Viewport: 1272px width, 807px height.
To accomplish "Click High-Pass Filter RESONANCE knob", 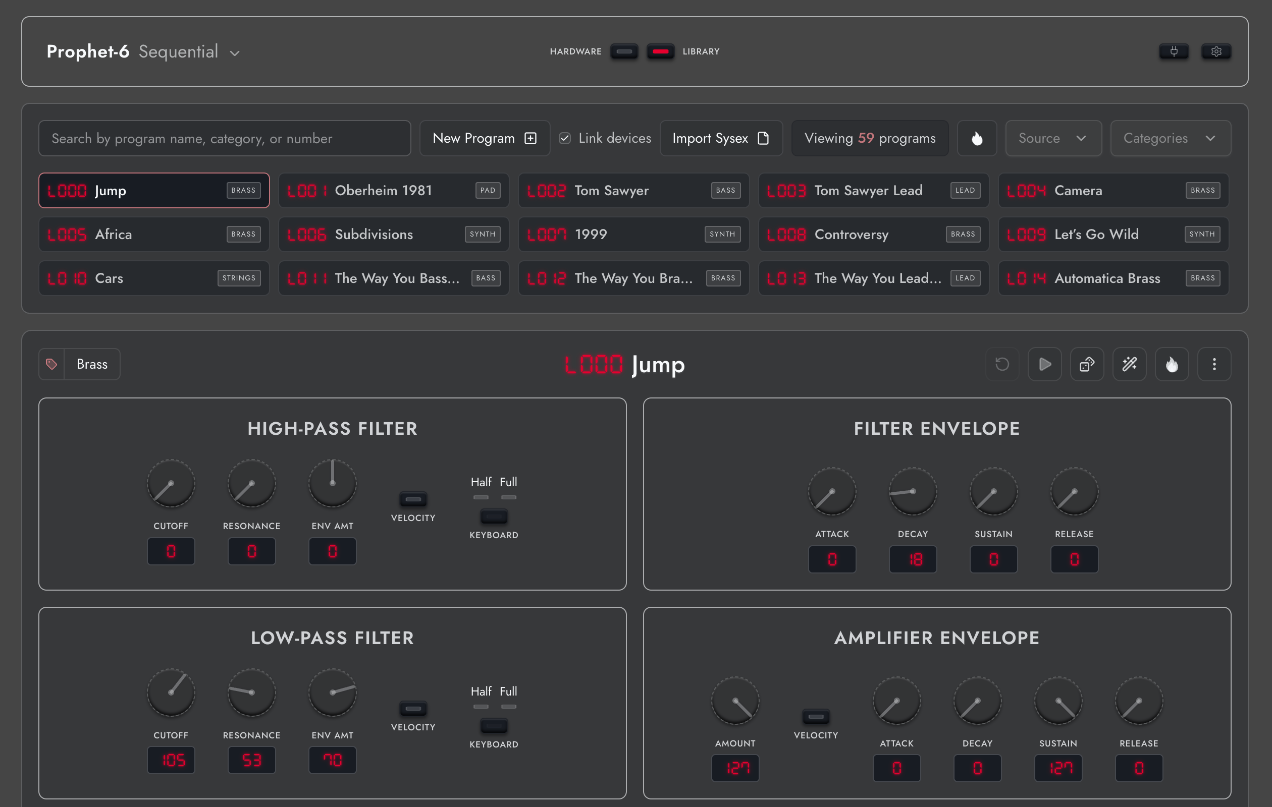I will (x=251, y=484).
